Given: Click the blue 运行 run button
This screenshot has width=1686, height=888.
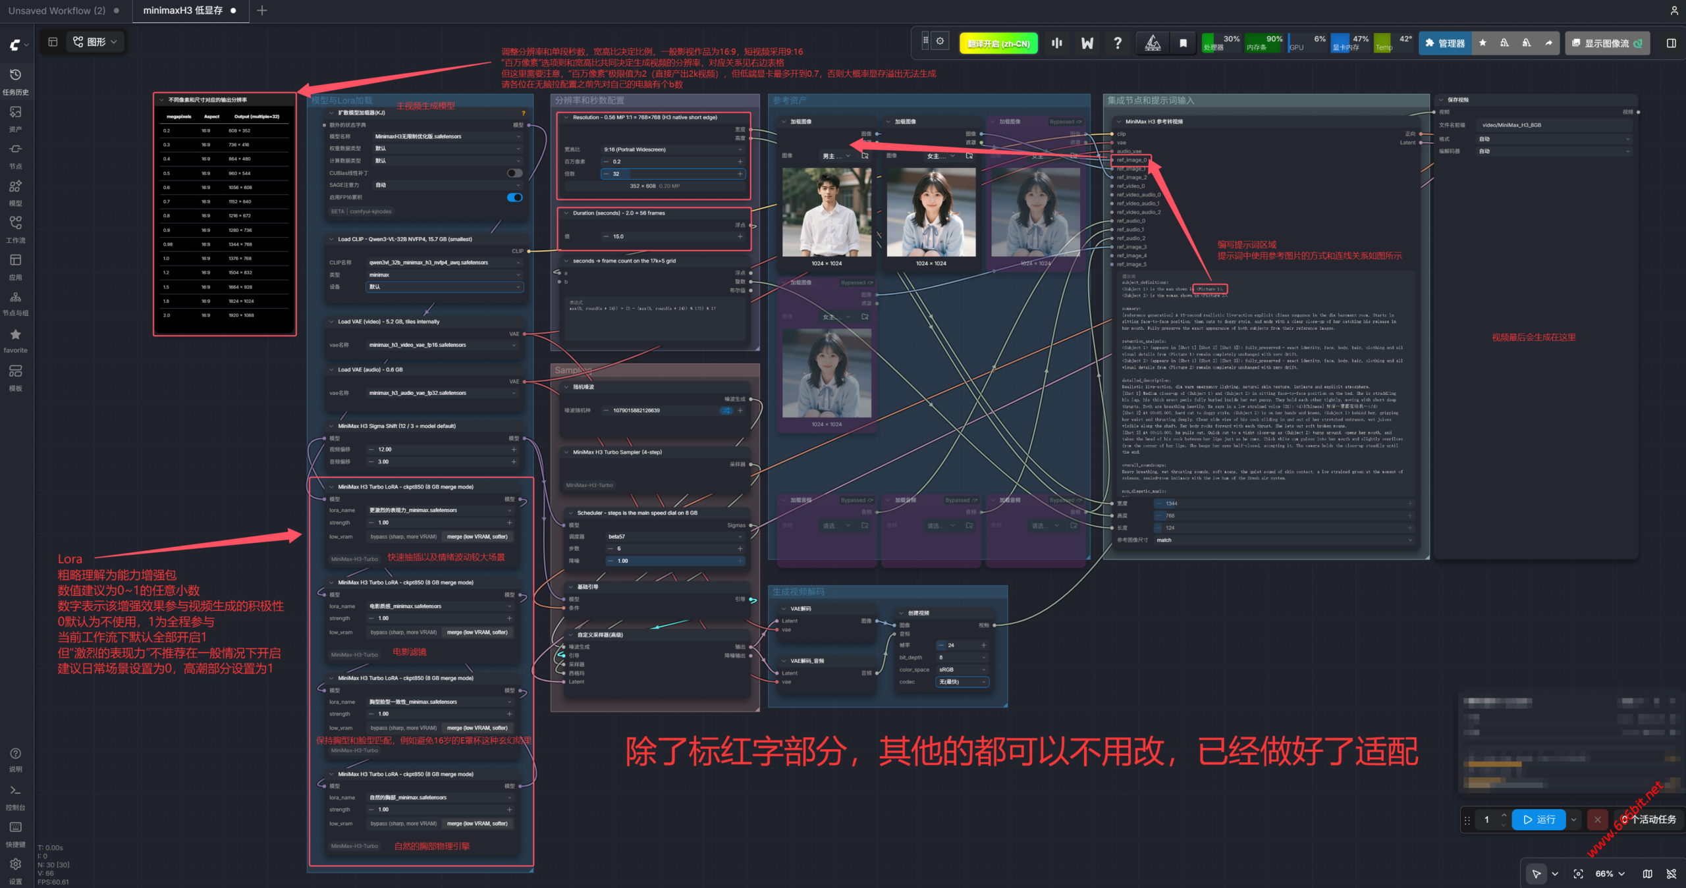Looking at the screenshot, I should point(1538,820).
